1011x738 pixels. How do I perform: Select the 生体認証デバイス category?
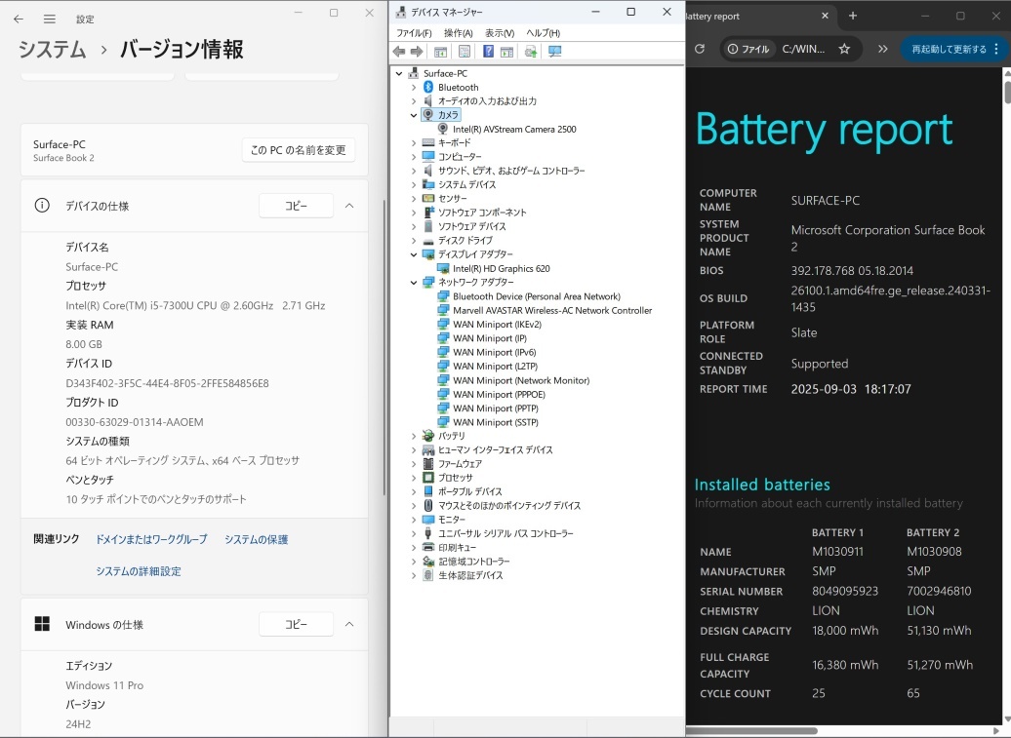[470, 576]
